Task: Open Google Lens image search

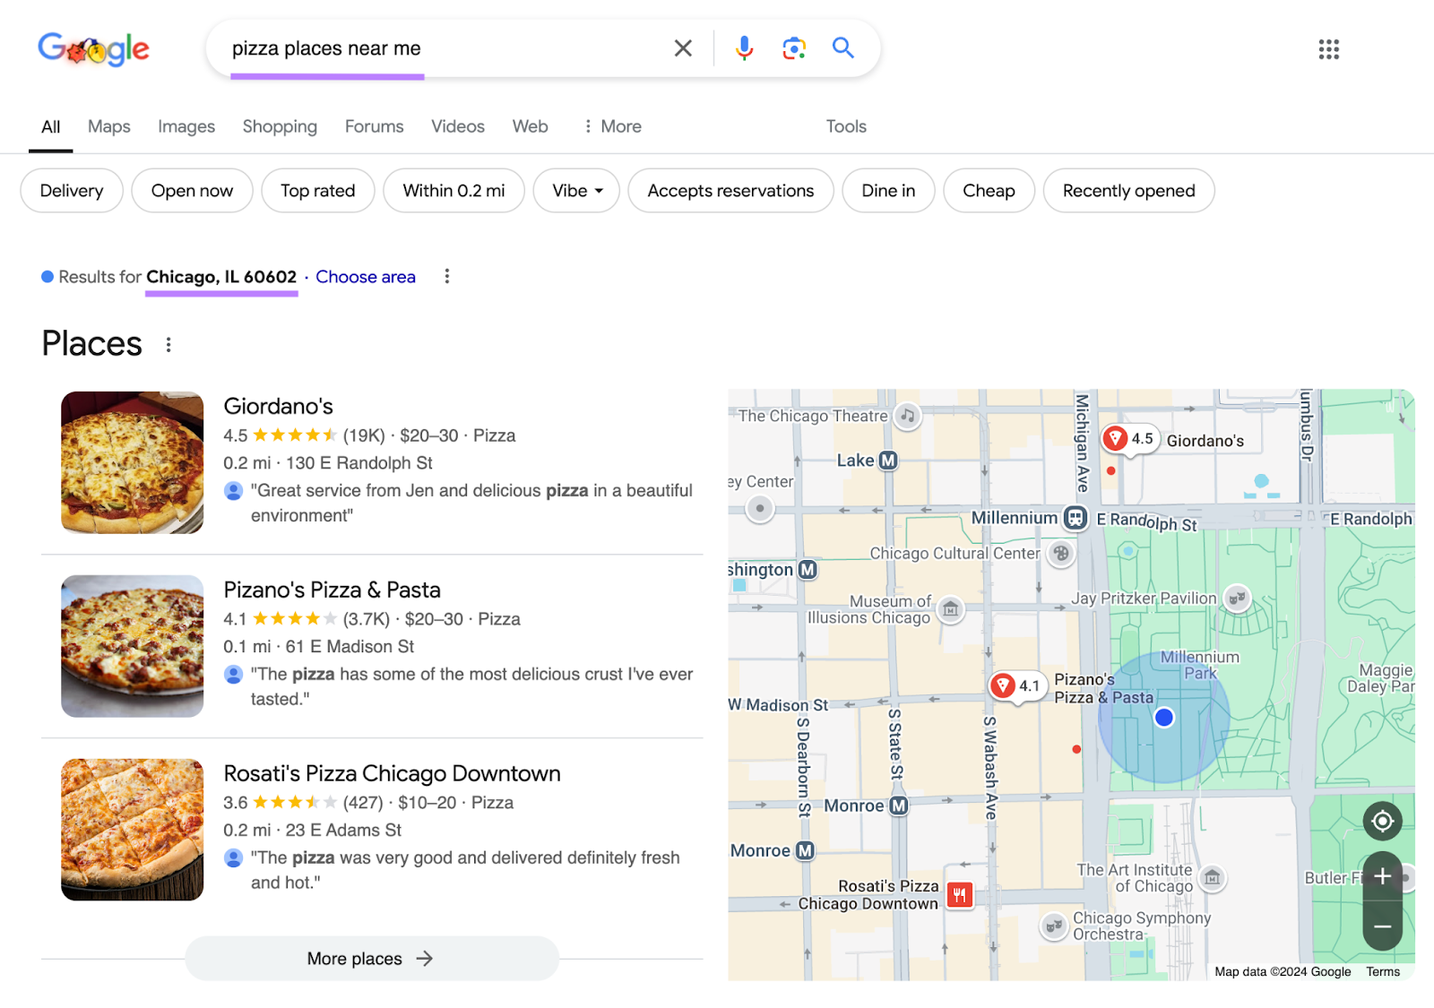Action: pyautogui.click(x=792, y=48)
